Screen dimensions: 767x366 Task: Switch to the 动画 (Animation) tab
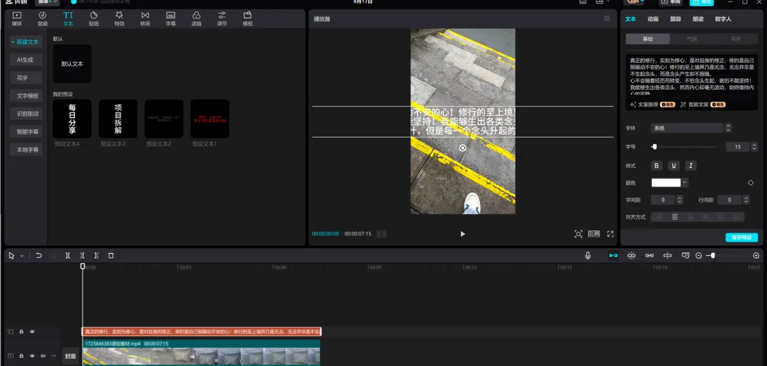pos(652,19)
